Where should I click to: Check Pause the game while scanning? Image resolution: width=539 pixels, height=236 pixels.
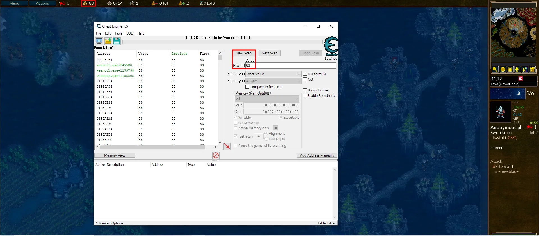click(236, 146)
